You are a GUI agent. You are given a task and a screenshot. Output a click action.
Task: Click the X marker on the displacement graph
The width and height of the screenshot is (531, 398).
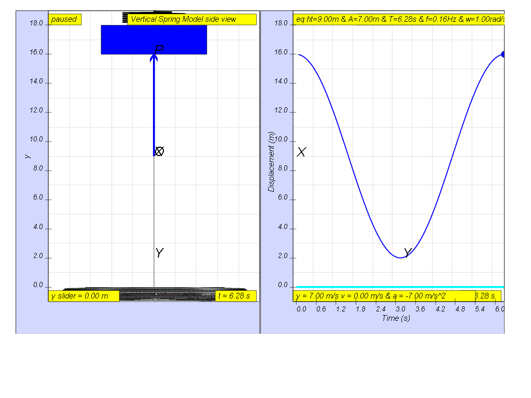[301, 152]
